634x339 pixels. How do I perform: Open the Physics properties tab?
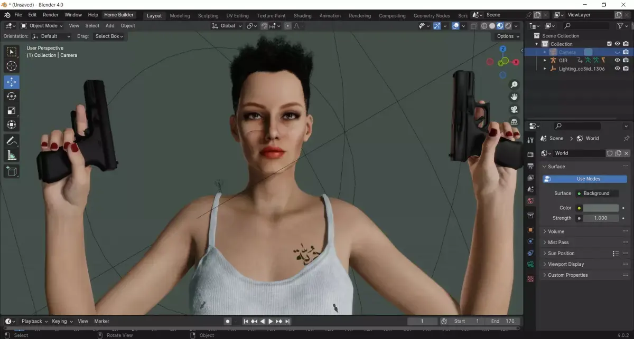[x=530, y=241]
